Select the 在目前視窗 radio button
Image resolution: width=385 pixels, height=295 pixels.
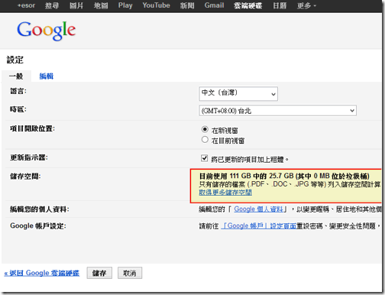(205, 140)
